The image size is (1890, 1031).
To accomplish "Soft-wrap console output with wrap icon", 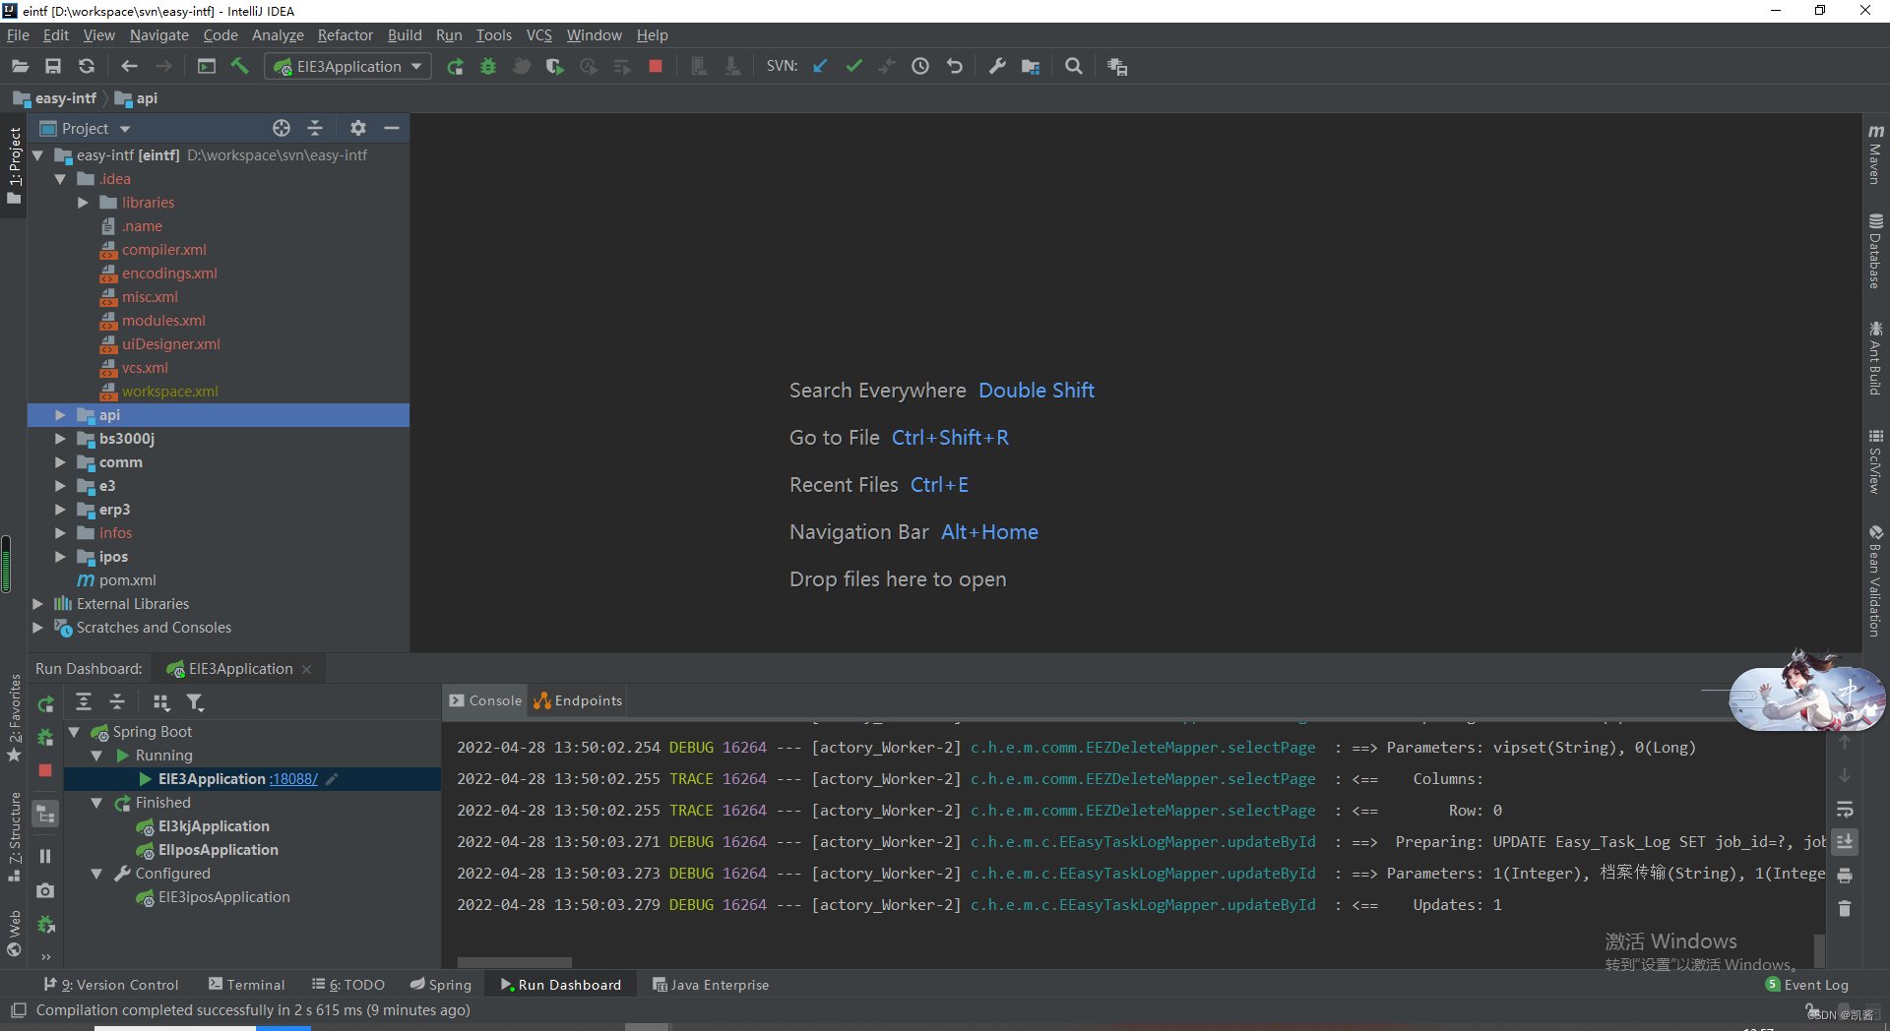I will (1846, 810).
